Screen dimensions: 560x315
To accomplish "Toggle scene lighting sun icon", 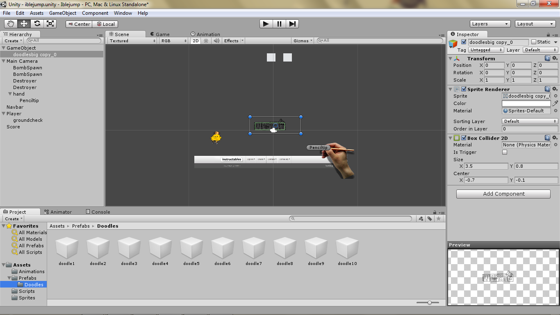I will pos(206,41).
